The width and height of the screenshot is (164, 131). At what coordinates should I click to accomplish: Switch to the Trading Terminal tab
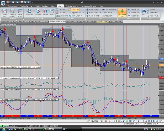pos(26,6)
